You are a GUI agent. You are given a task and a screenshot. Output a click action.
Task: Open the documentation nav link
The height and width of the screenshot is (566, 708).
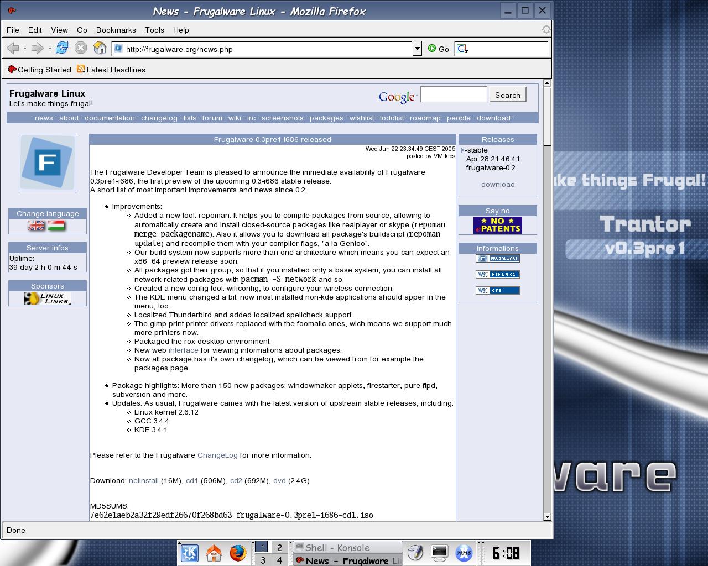coord(110,118)
